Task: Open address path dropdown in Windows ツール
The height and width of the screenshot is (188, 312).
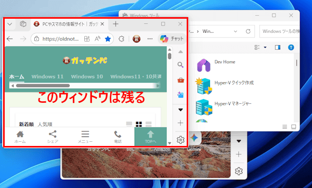Action: pos(236,31)
